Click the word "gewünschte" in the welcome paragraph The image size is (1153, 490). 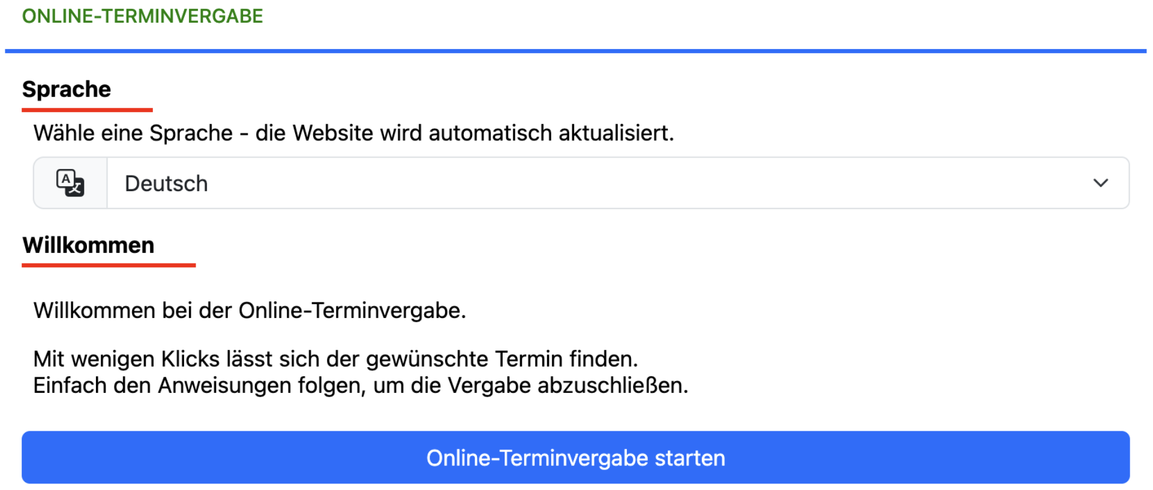click(x=427, y=359)
